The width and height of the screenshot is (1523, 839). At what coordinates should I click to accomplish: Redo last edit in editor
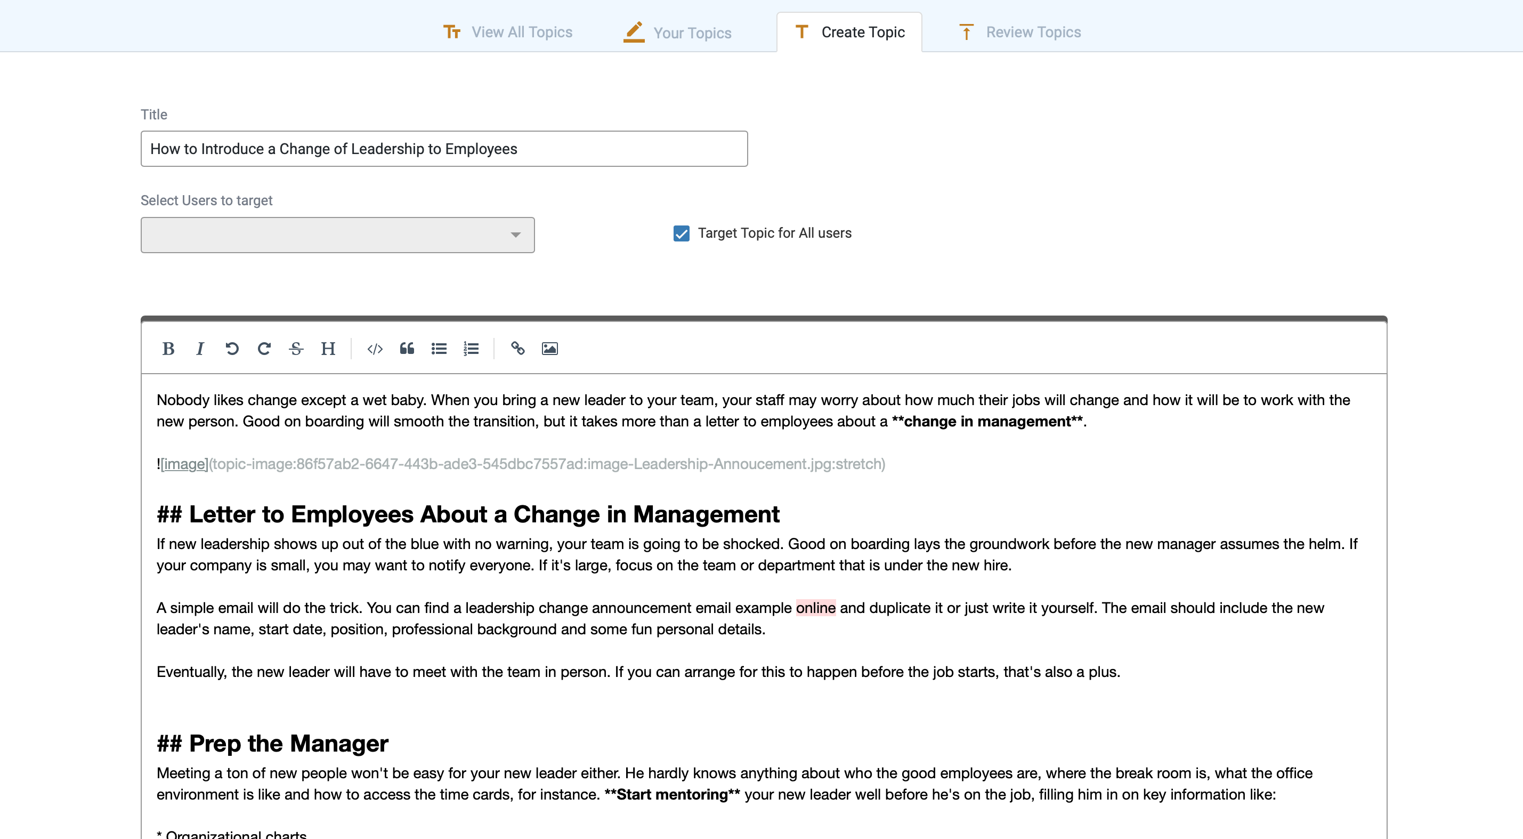point(264,349)
